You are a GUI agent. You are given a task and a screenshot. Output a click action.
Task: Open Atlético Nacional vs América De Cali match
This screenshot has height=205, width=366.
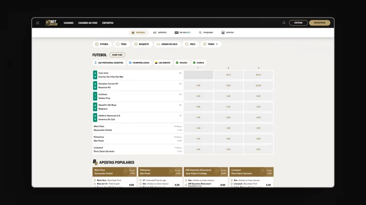[138, 118]
